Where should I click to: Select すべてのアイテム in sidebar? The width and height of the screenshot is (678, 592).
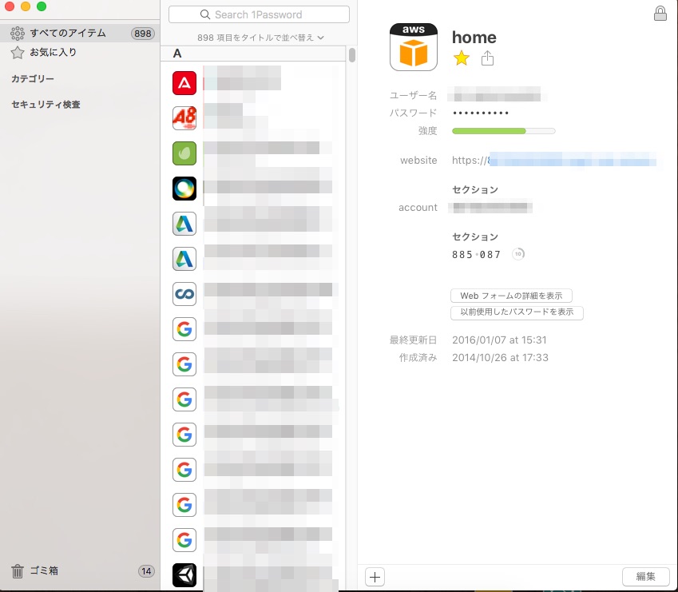coord(80,34)
